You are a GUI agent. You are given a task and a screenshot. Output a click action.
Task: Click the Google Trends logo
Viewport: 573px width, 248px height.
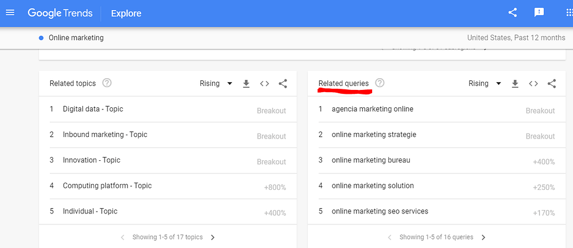click(60, 13)
